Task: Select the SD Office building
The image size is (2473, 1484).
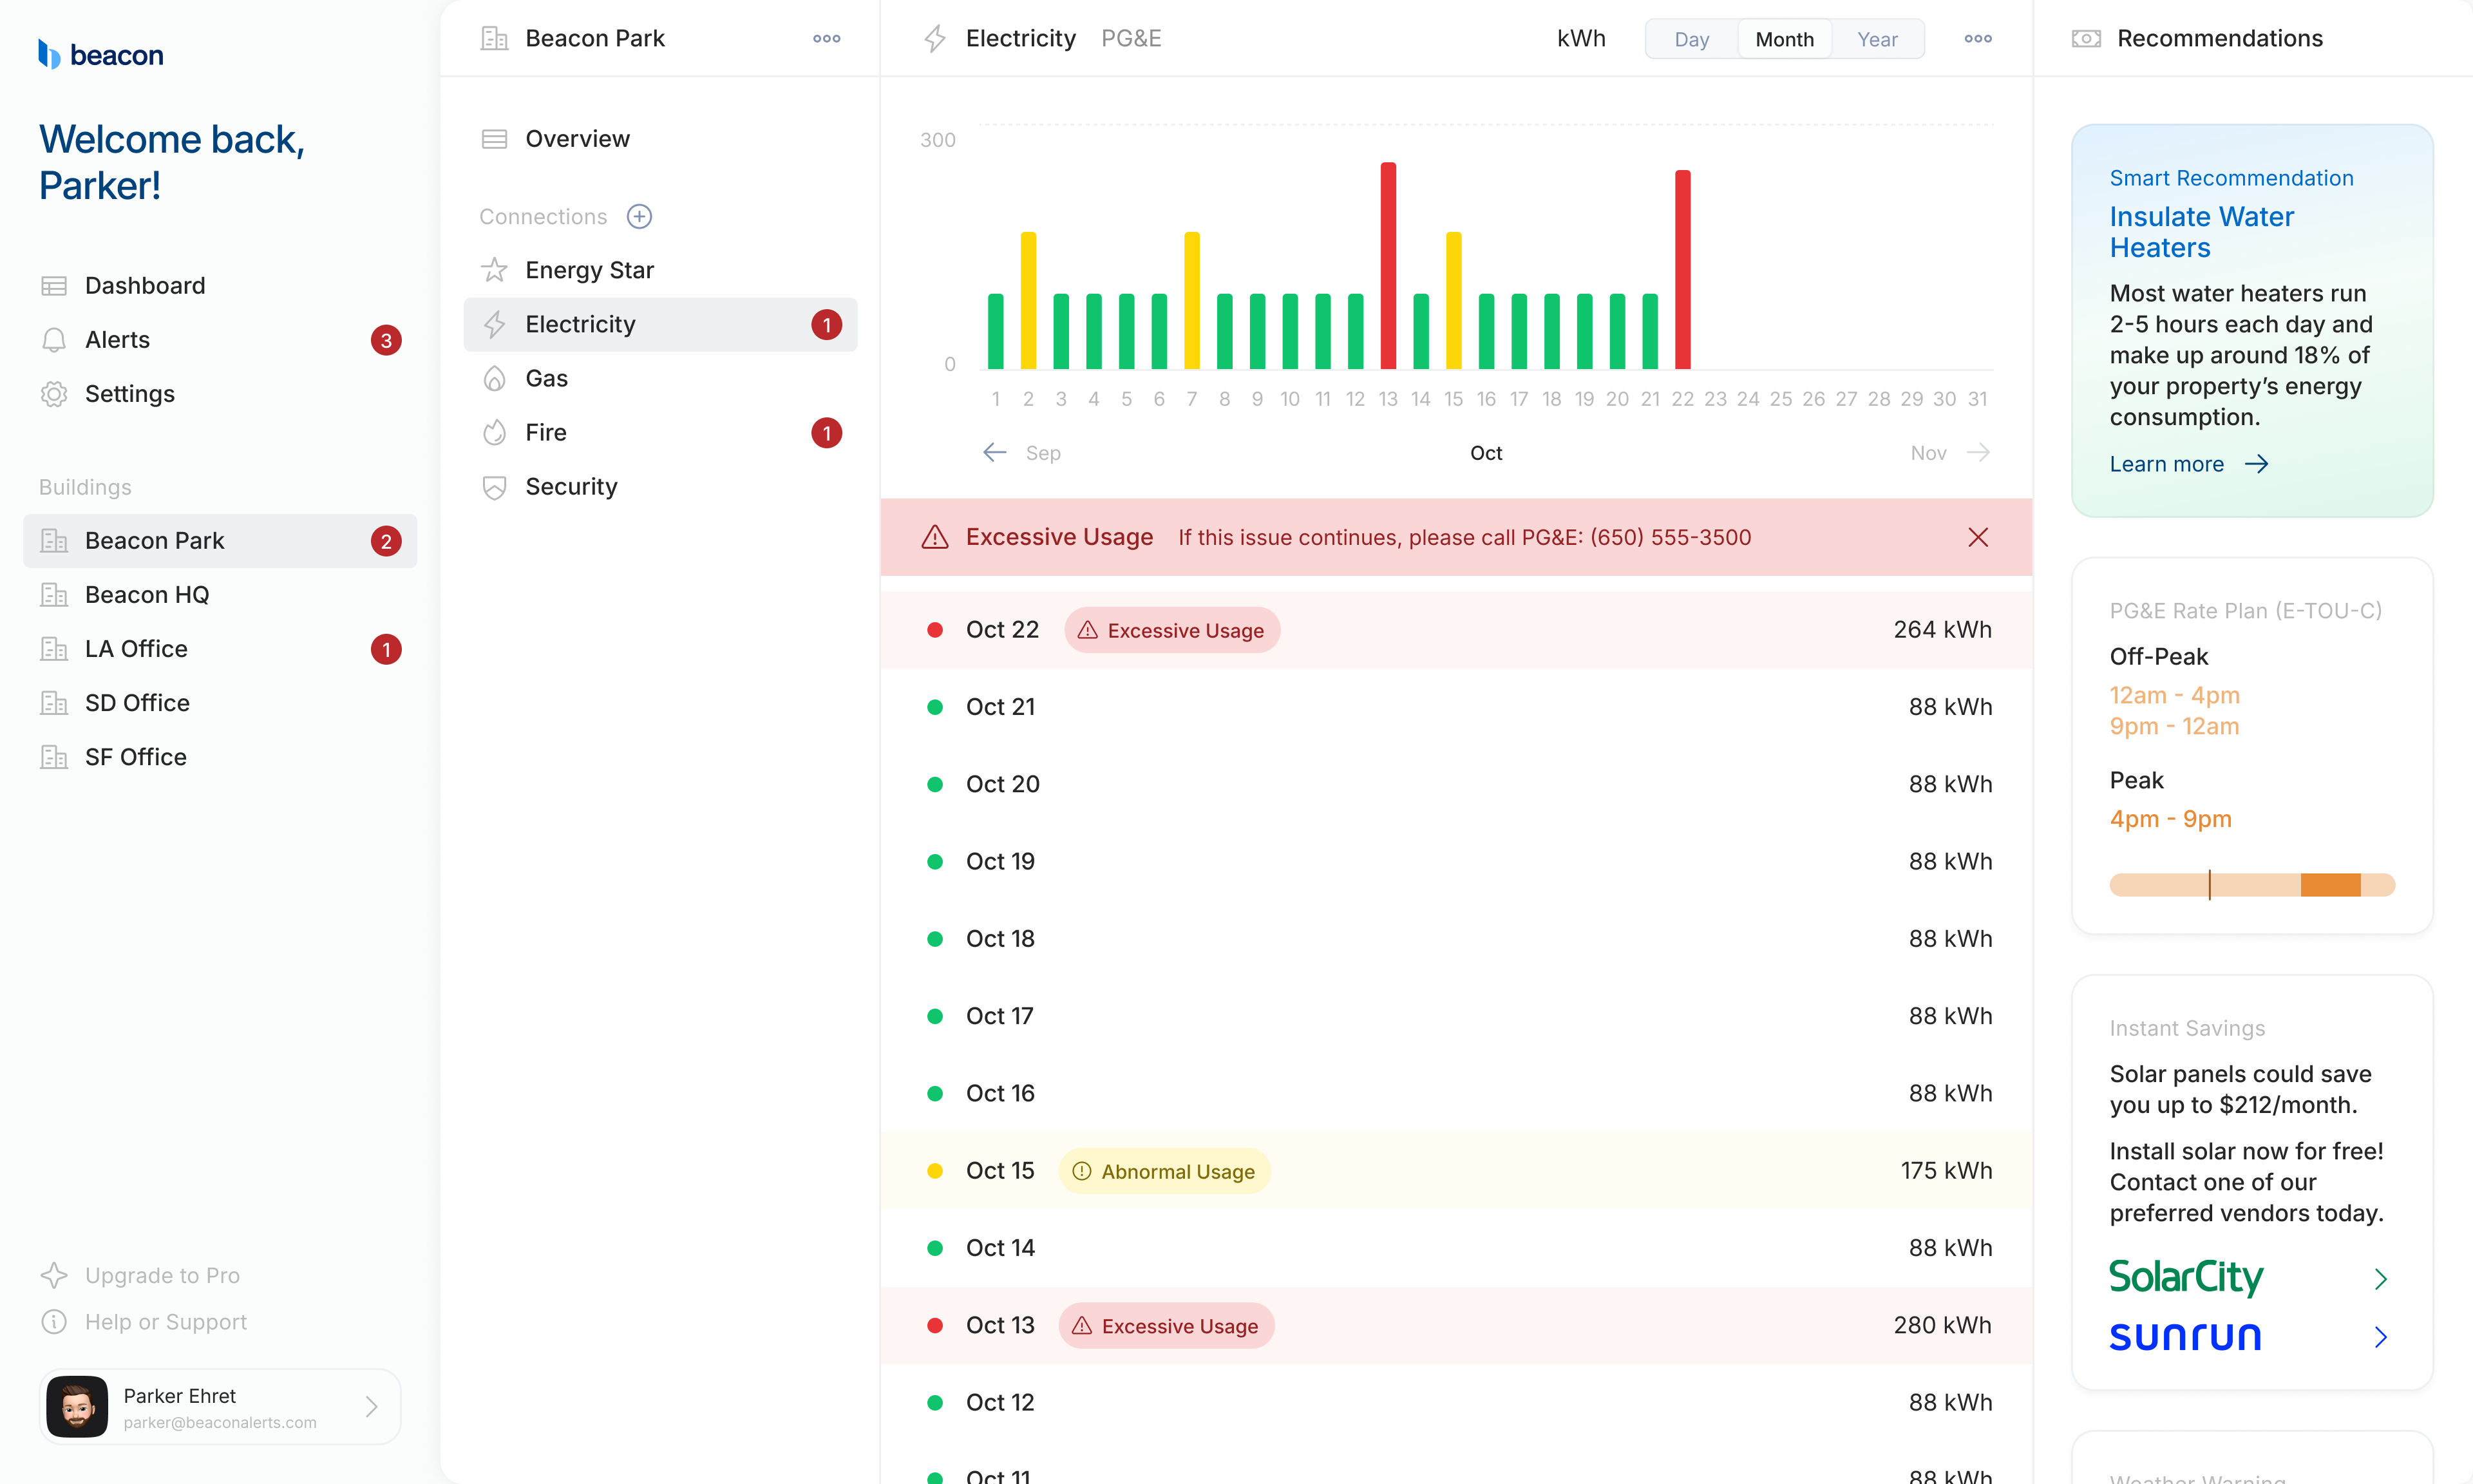Action: (x=220, y=703)
